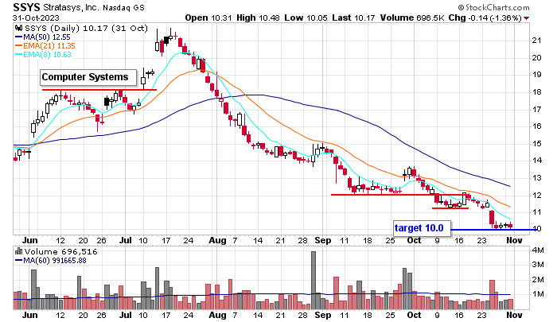This screenshot has width=557, height=322.
Task: Click the High 10.48 value
Action: point(258,17)
